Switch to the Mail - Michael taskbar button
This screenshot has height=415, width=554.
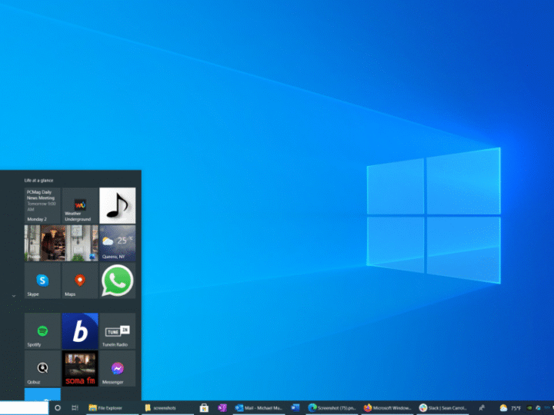(259, 408)
